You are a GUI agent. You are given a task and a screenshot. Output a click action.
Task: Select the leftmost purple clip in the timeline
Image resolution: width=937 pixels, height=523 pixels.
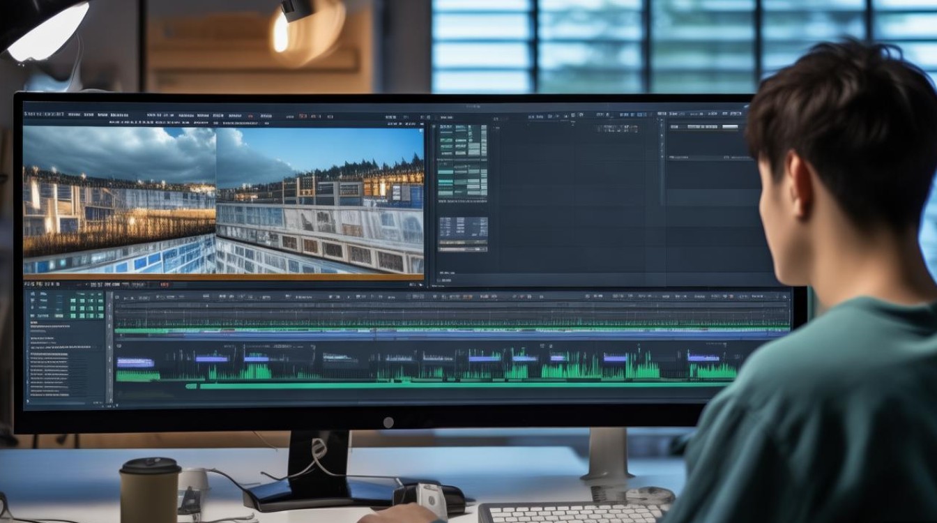click(135, 362)
